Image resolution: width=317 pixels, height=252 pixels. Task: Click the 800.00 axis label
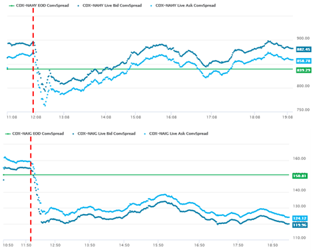pos(303,86)
